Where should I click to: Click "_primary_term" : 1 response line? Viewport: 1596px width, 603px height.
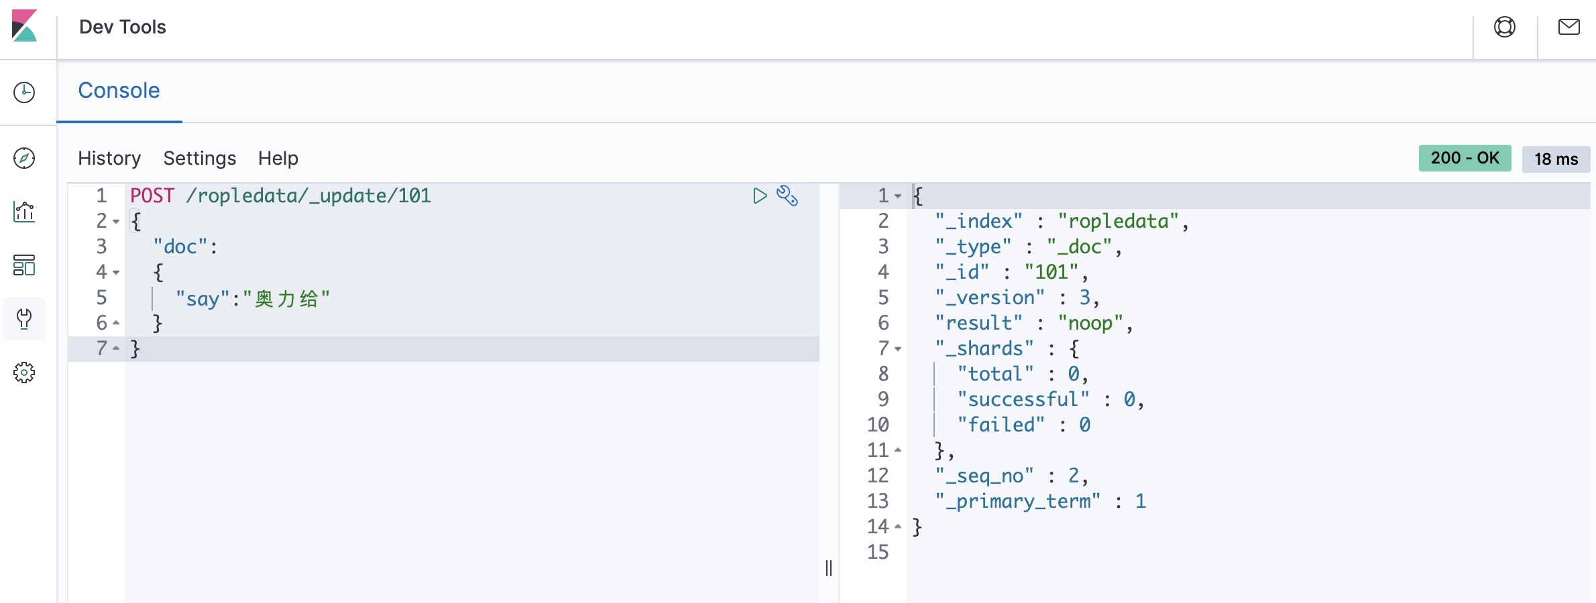tap(1041, 501)
